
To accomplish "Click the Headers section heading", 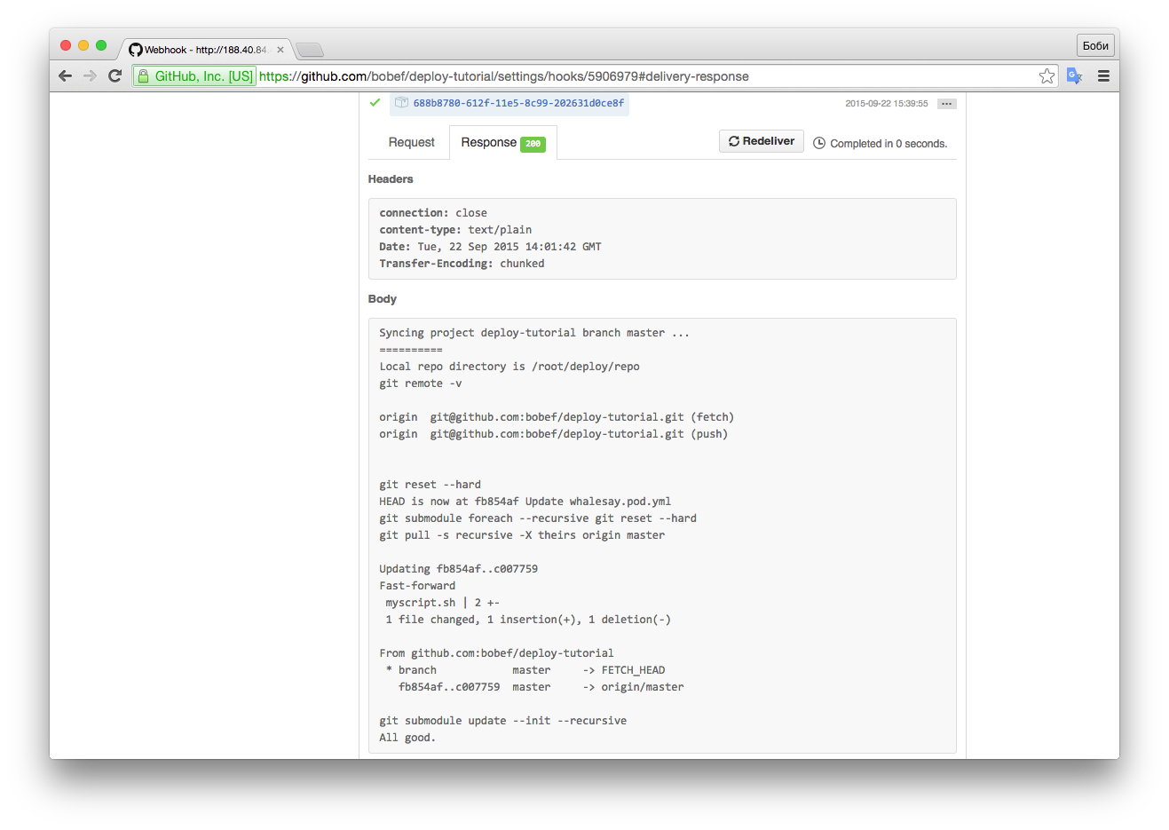I will [391, 179].
